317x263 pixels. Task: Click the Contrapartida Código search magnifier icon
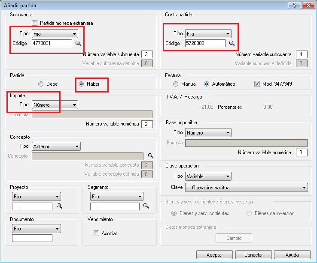coord(232,43)
